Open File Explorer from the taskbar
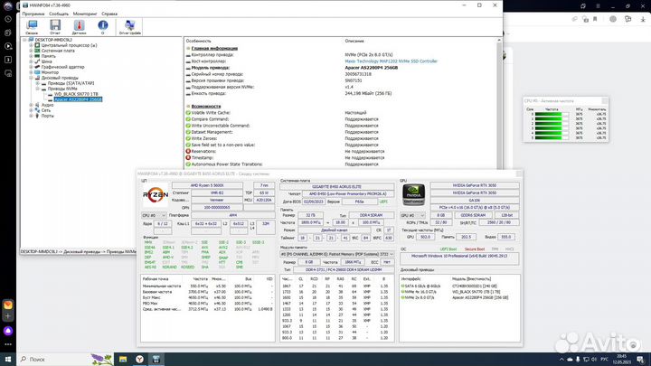Image resolution: width=651 pixels, height=366 pixels. pyautogui.click(x=123, y=359)
